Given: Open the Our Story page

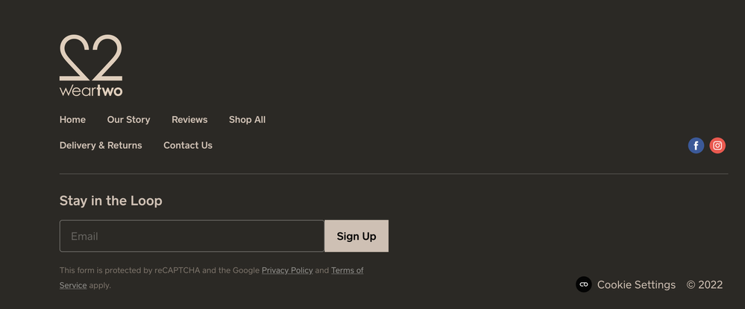Looking at the screenshot, I should pyautogui.click(x=128, y=120).
